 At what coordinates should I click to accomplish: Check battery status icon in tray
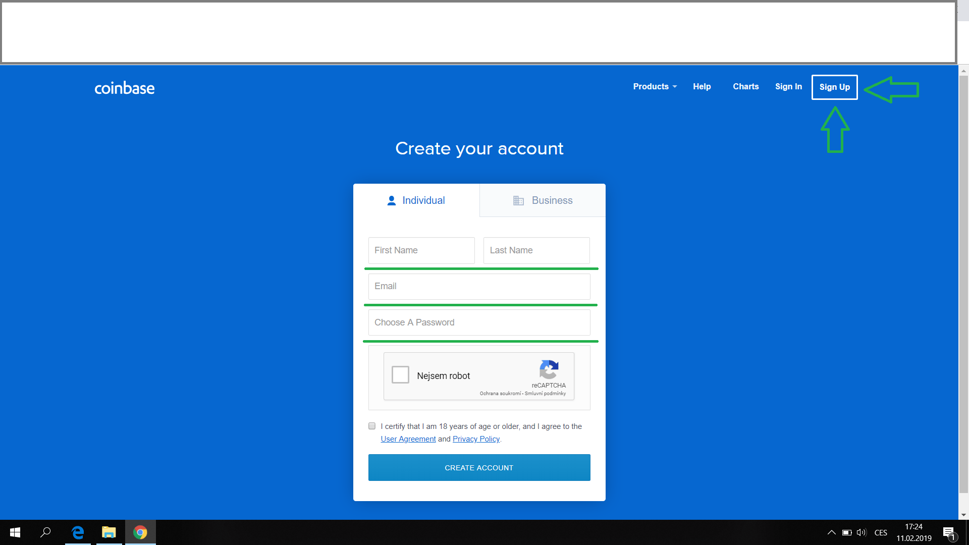pyautogui.click(x=847, y=532)
